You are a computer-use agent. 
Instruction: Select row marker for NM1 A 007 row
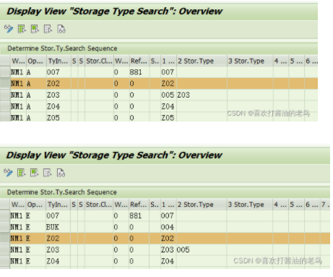[x=5, y=72]
